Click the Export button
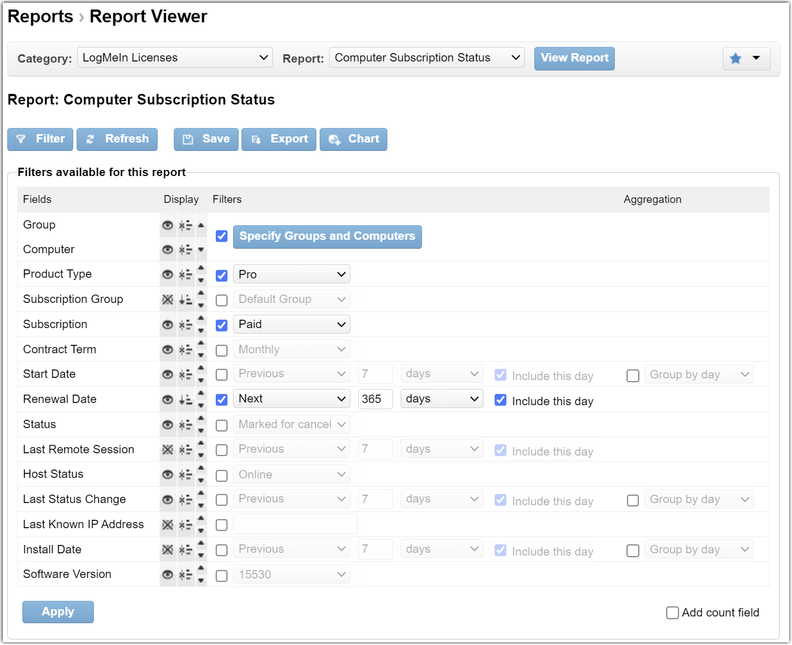Image resolution: width=792 pixels, height=645 pixels. coord(279,139)
